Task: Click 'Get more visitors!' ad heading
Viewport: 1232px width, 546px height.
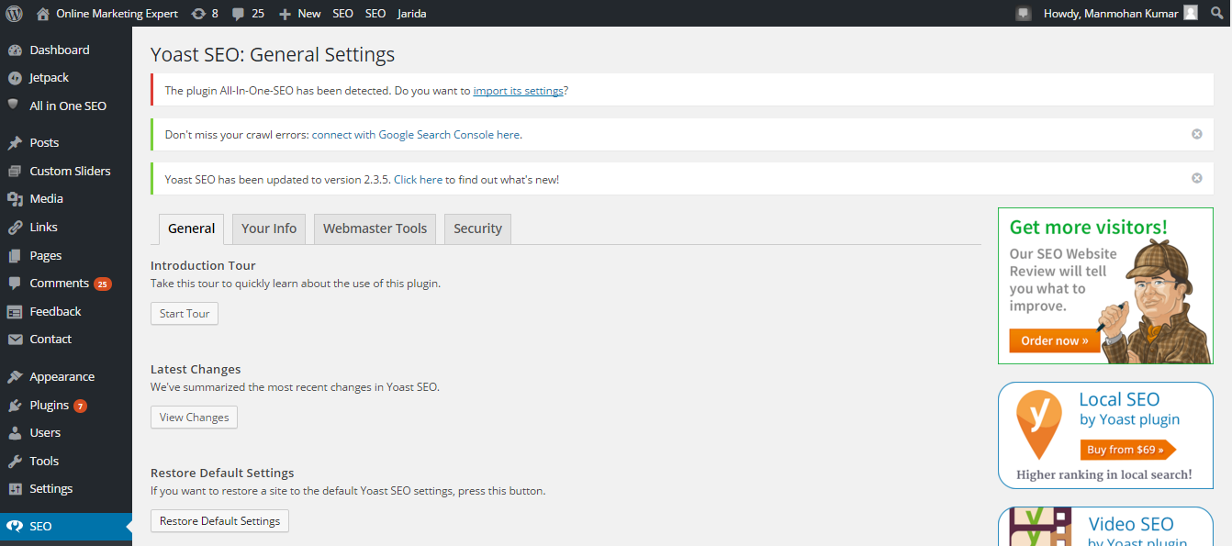Action: [1088, 227]
